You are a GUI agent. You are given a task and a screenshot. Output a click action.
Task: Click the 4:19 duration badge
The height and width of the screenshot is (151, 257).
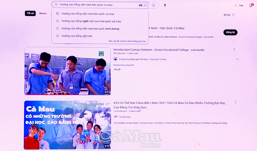(x=107, y=146)
